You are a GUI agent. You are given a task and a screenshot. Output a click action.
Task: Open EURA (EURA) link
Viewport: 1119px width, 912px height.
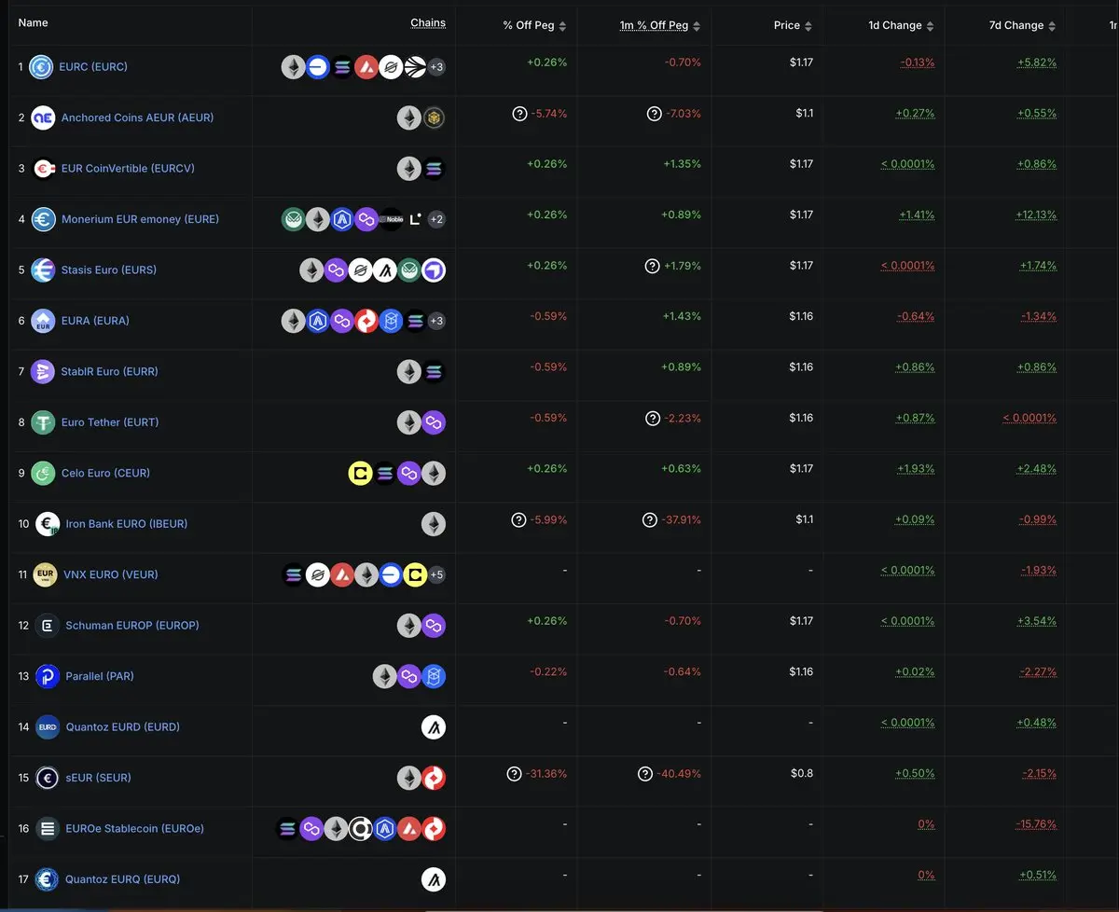(x=95, y=321)
